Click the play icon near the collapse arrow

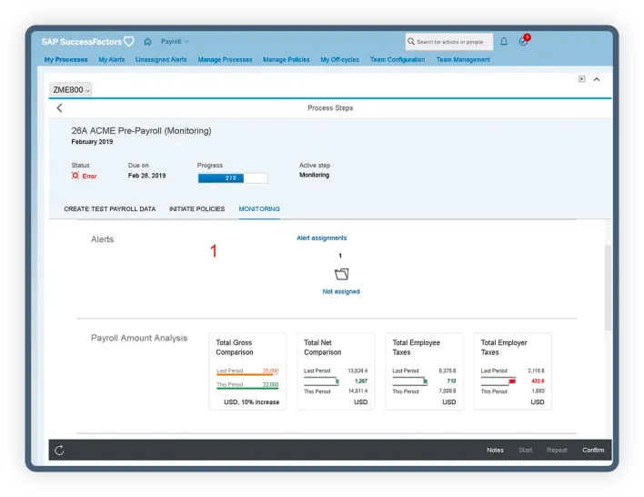click(582, 79)
